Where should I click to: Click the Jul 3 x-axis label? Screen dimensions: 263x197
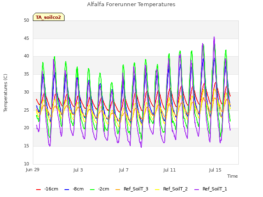(78, 170)
